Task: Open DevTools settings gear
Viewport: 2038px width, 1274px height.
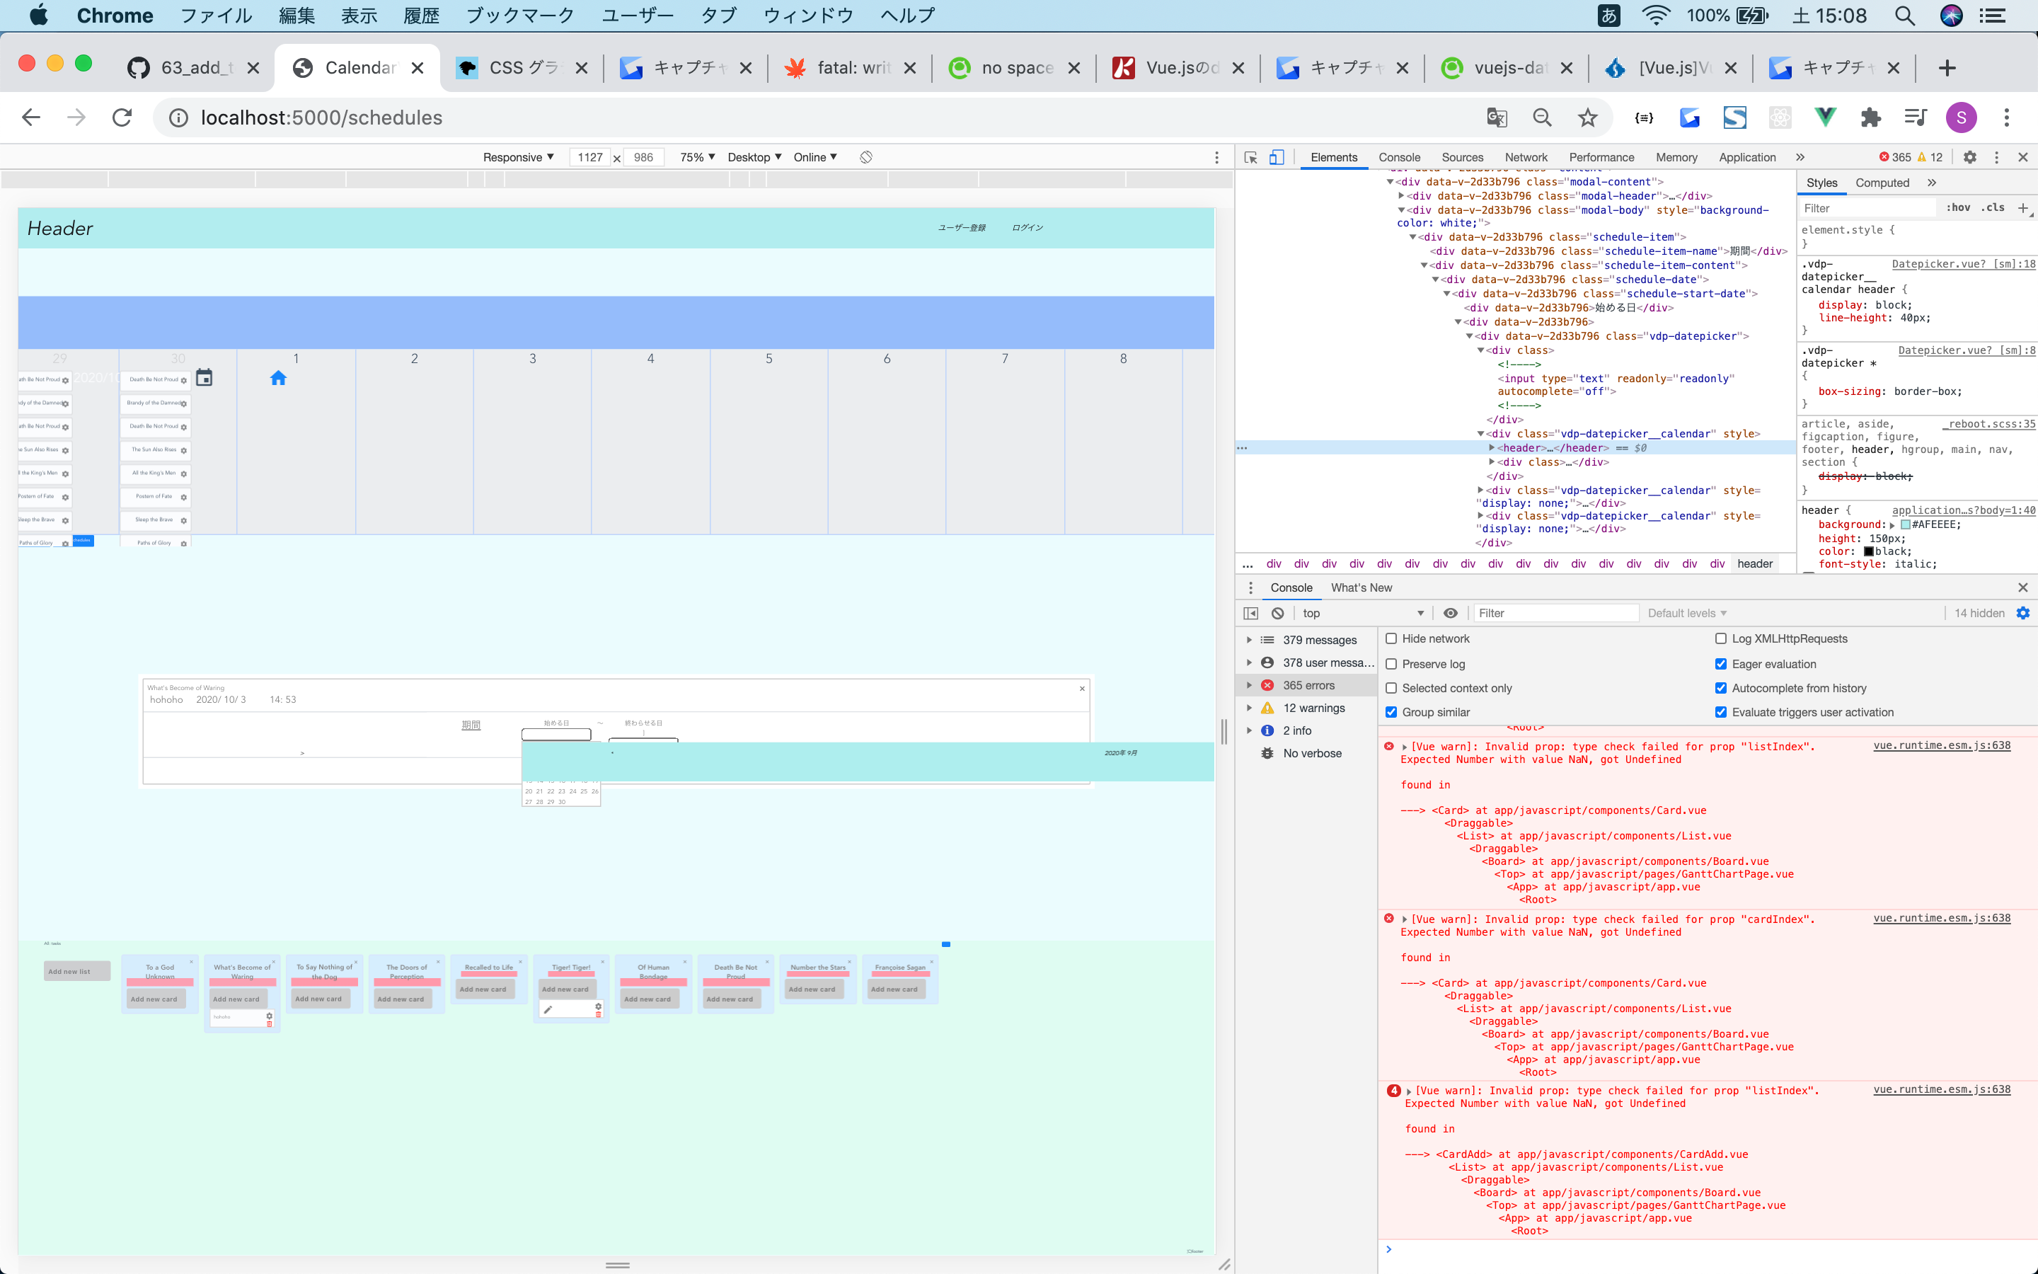Action: [x=1970, y=156]
